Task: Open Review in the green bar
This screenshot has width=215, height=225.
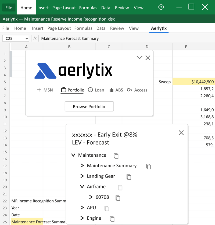Action: [x=122, y=8]
